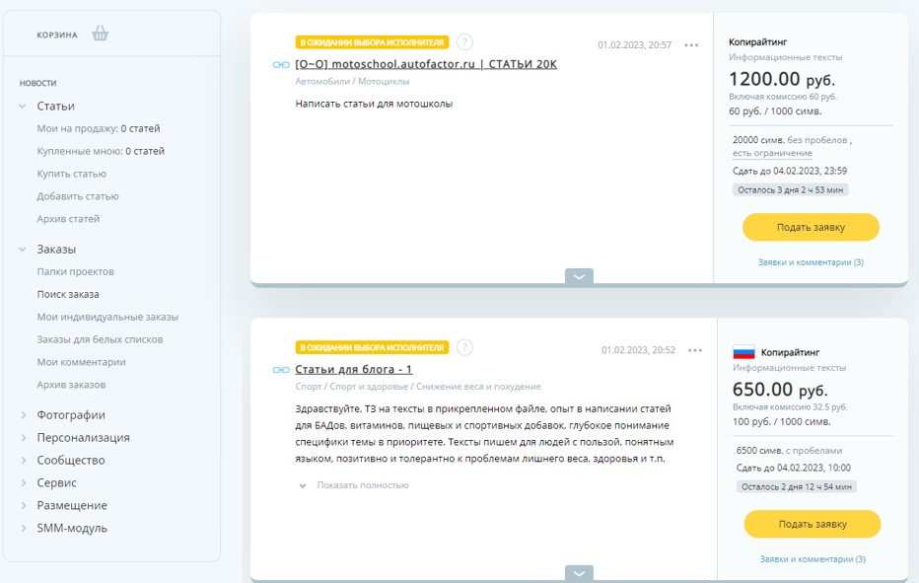The width and height of the screenshot is (919, 583).
Task: Open Статьи для блога - 1 order link
Action: click(x=353, y=369)
